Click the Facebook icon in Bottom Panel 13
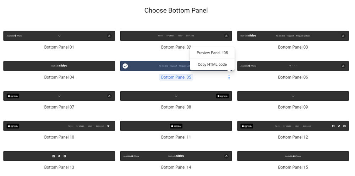 [54, 156]
